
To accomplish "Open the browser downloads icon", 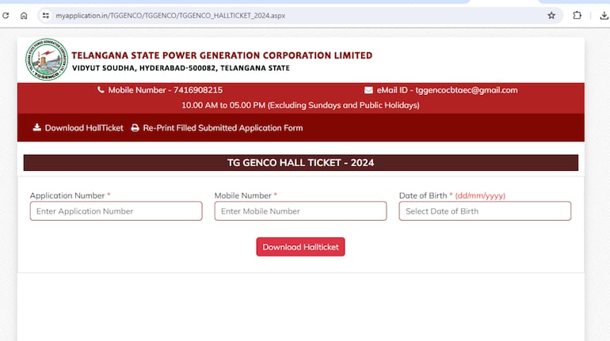I will [x=604, y=16].
